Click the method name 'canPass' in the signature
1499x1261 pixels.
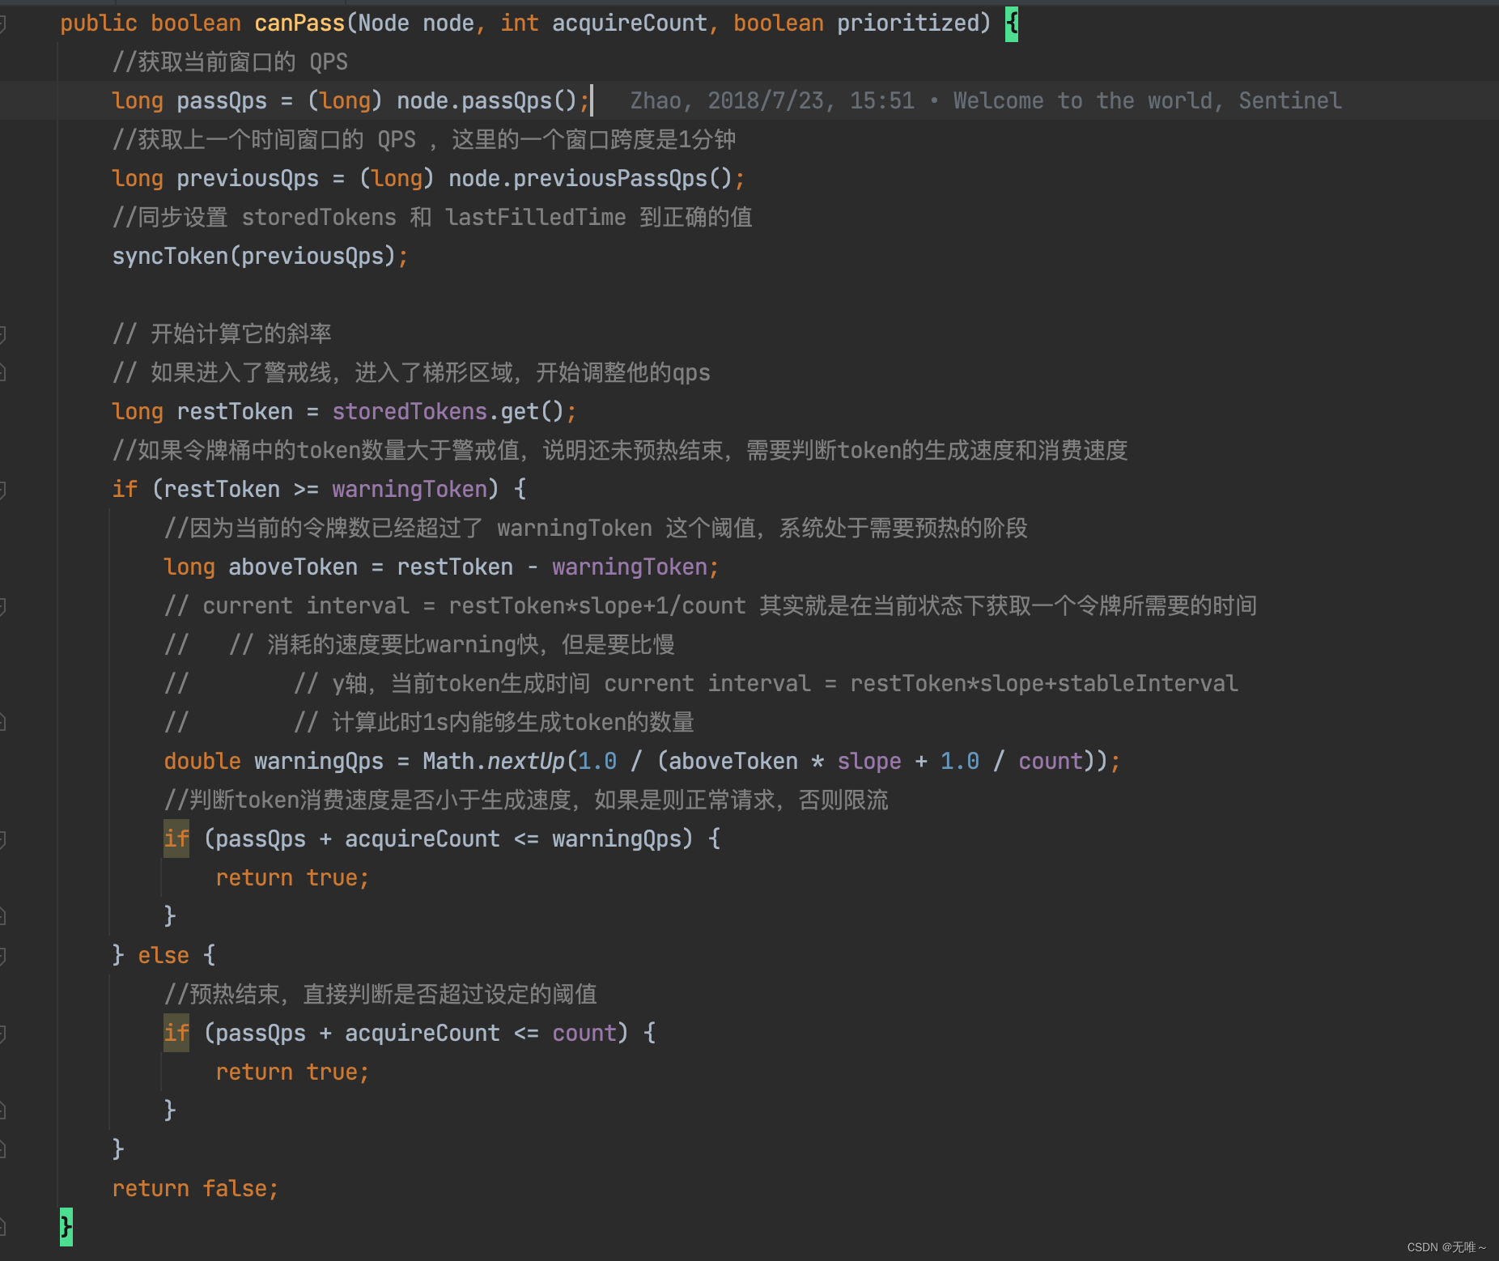click(299, 23)
